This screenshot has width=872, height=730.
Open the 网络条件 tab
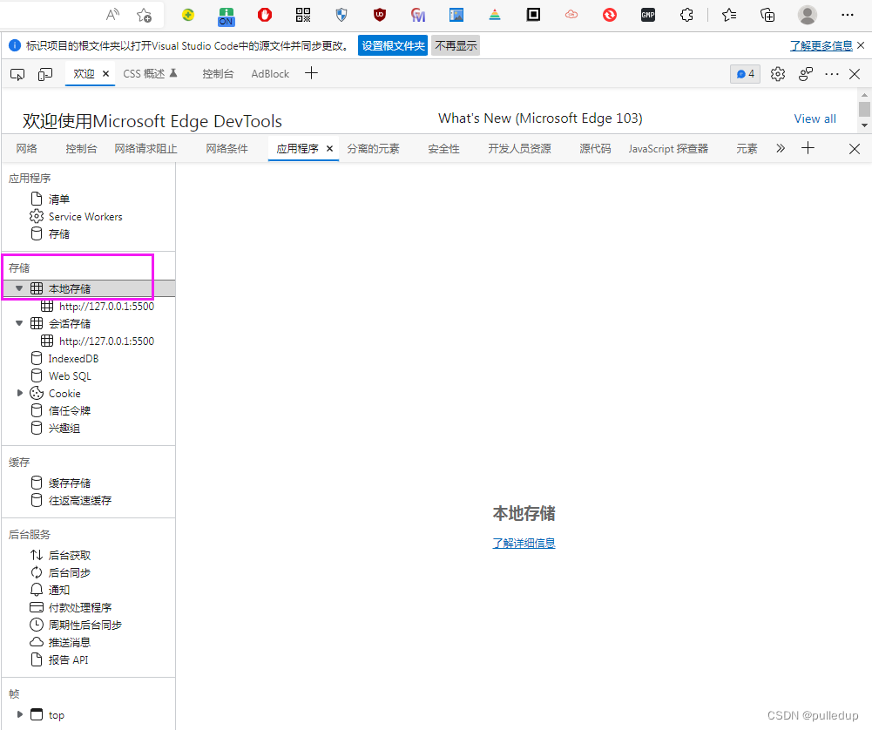(x=226, y=148)
